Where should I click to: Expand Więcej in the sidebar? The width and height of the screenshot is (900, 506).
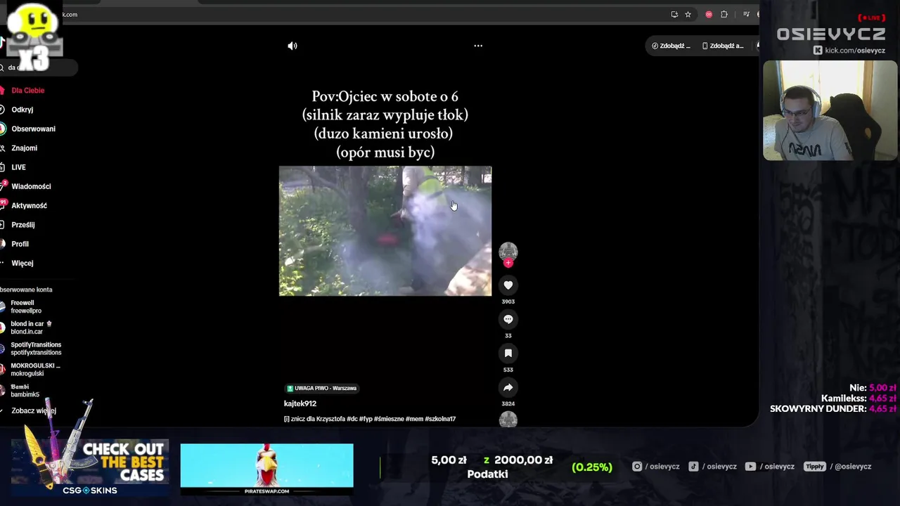(22, 264)
